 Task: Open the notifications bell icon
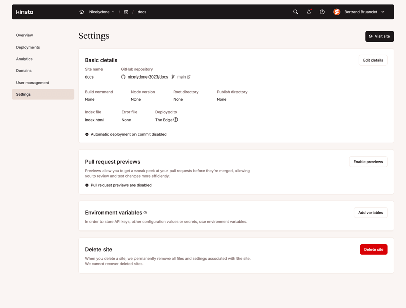click(x=309, y=12)
